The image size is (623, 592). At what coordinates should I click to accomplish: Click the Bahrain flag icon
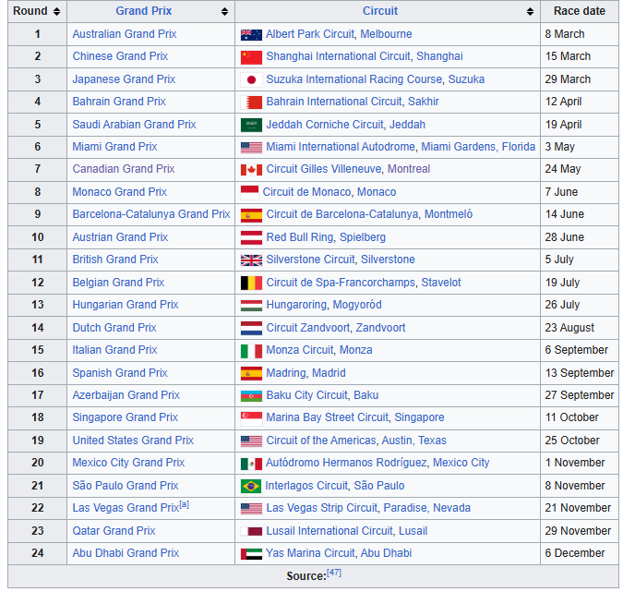click(x=251, y=103)
